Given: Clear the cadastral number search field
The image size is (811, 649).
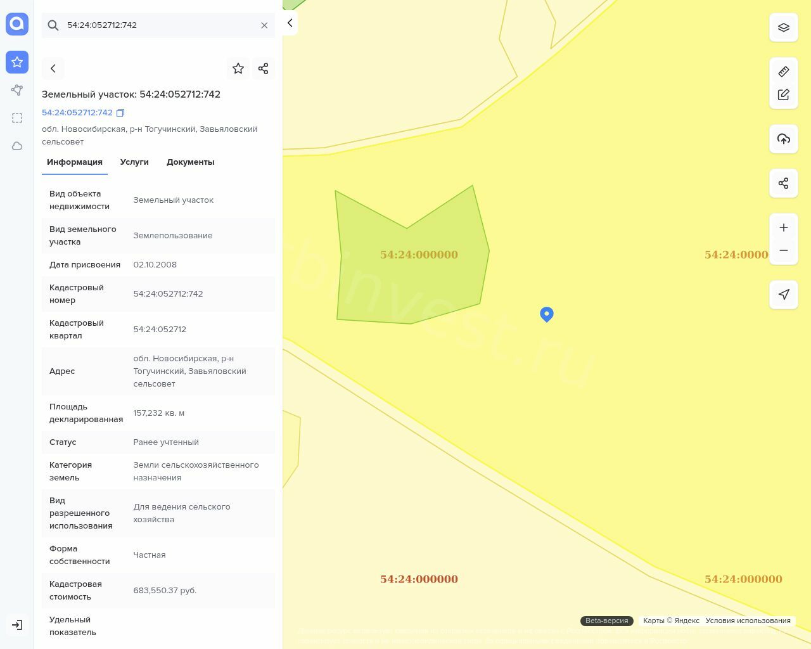Looking at the screenshot, I should coord(264,25).
